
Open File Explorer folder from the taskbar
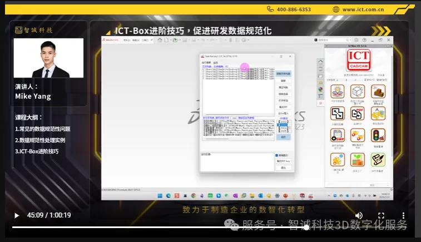tap(252, 196)
